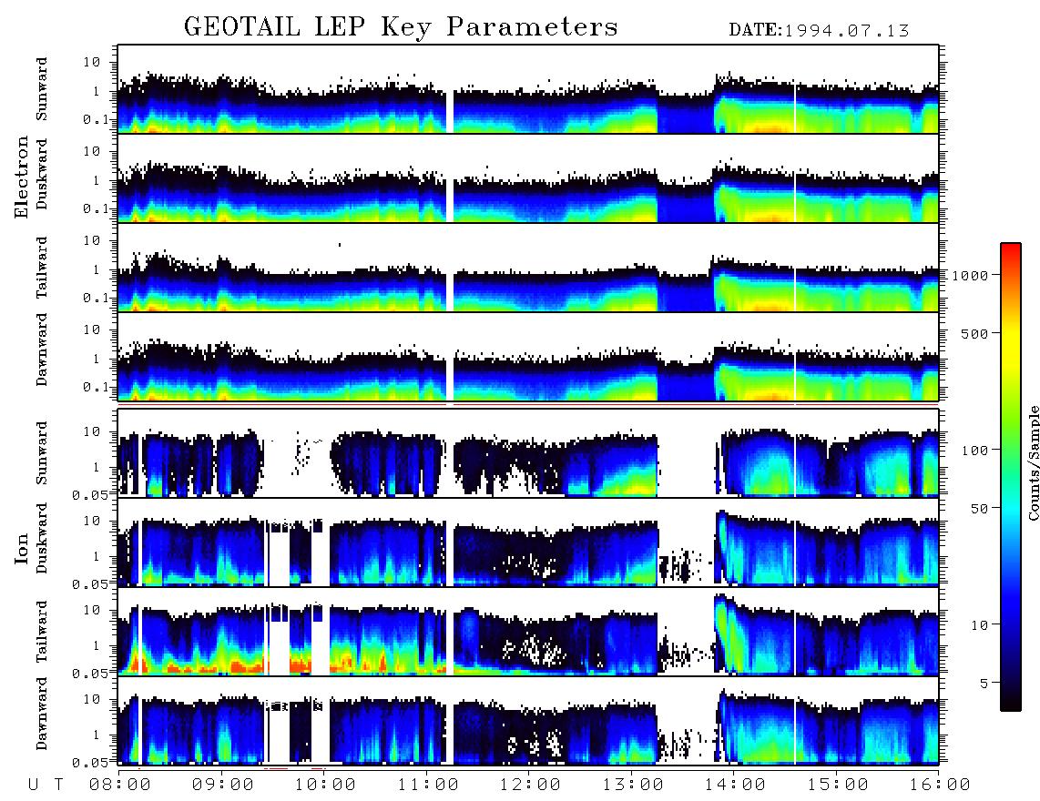The height and width of the screenshot is (801, 1040).
Task: Click the 11:00 time tick label
Action: click(428, 786)
